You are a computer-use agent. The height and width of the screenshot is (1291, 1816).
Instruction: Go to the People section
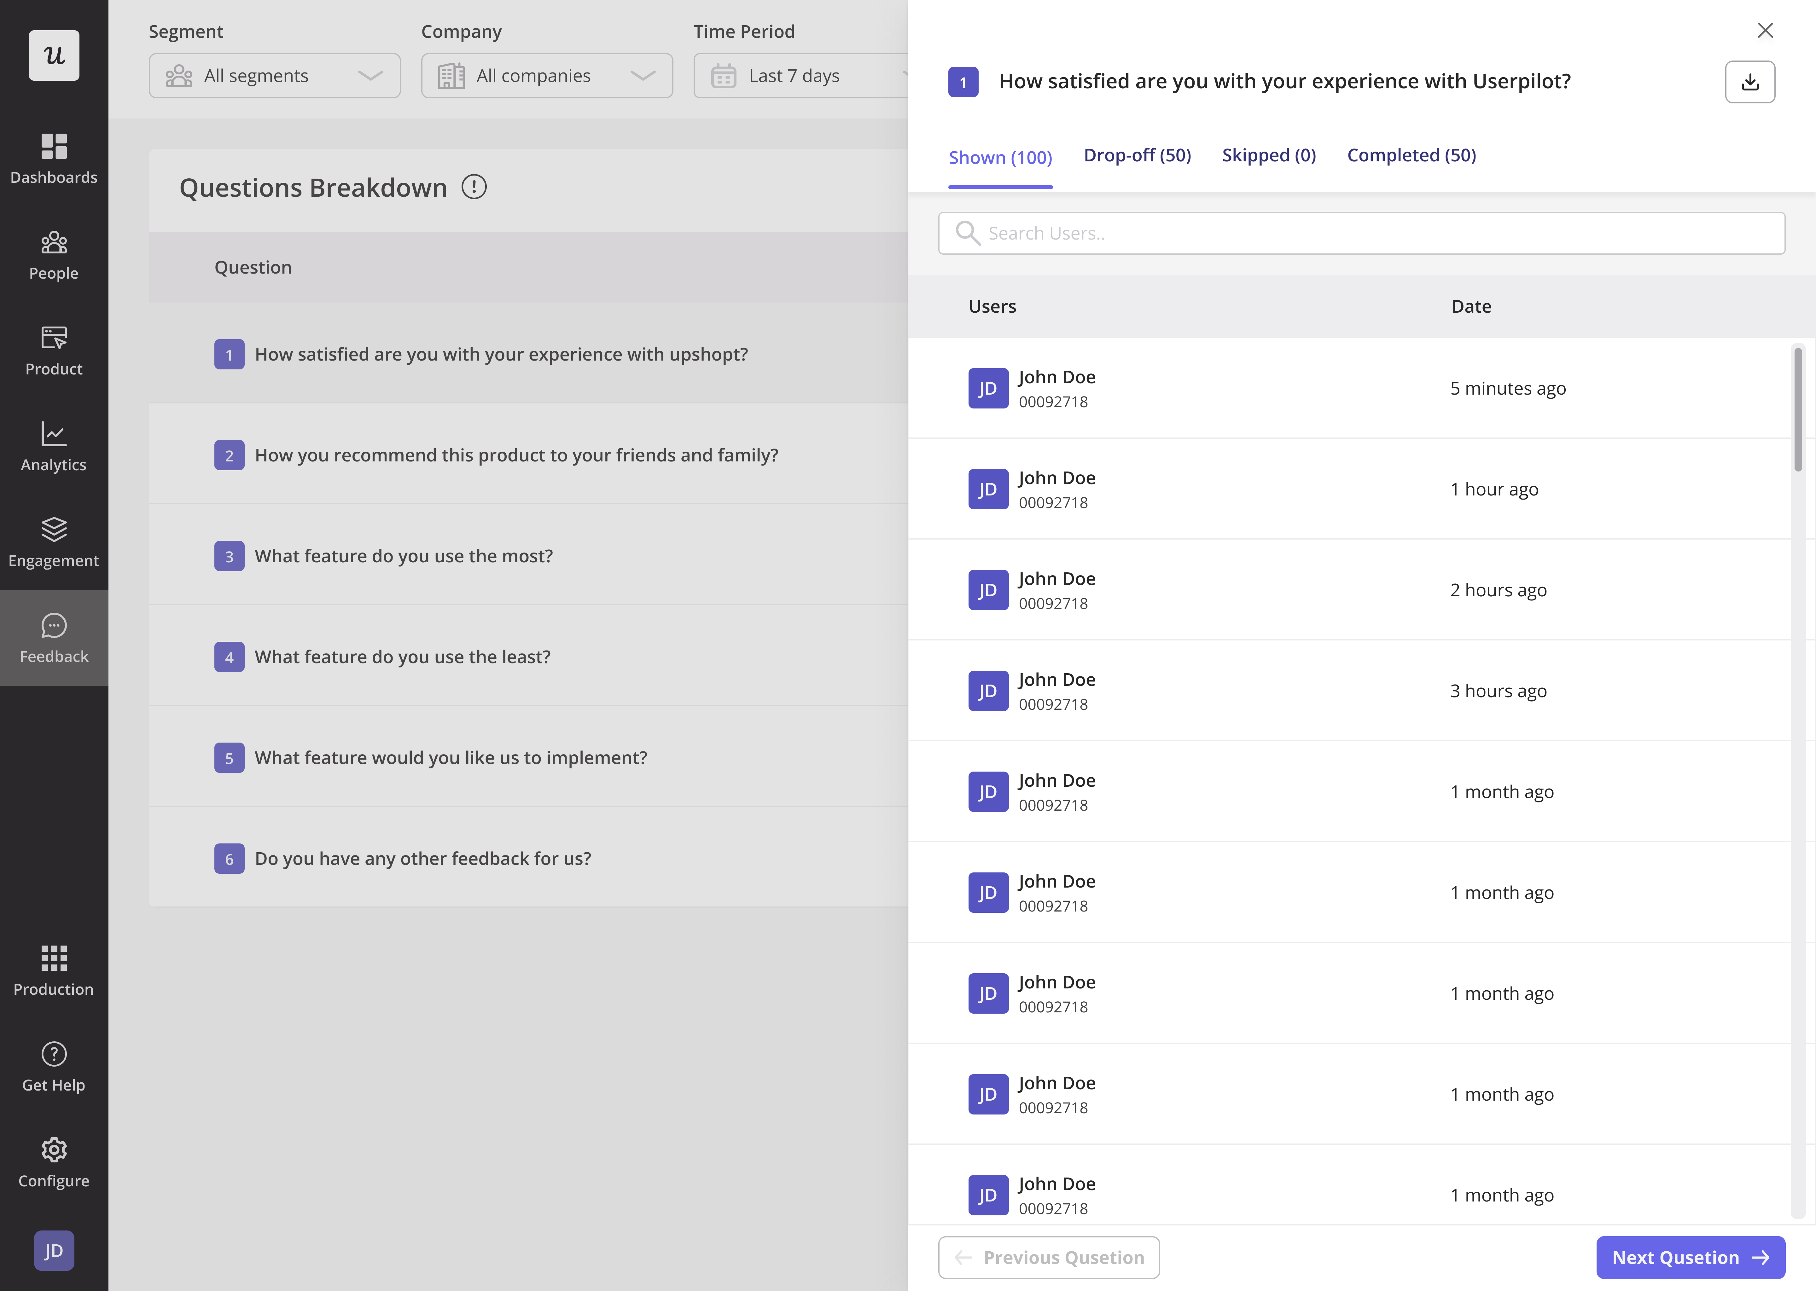pos(54,255)
